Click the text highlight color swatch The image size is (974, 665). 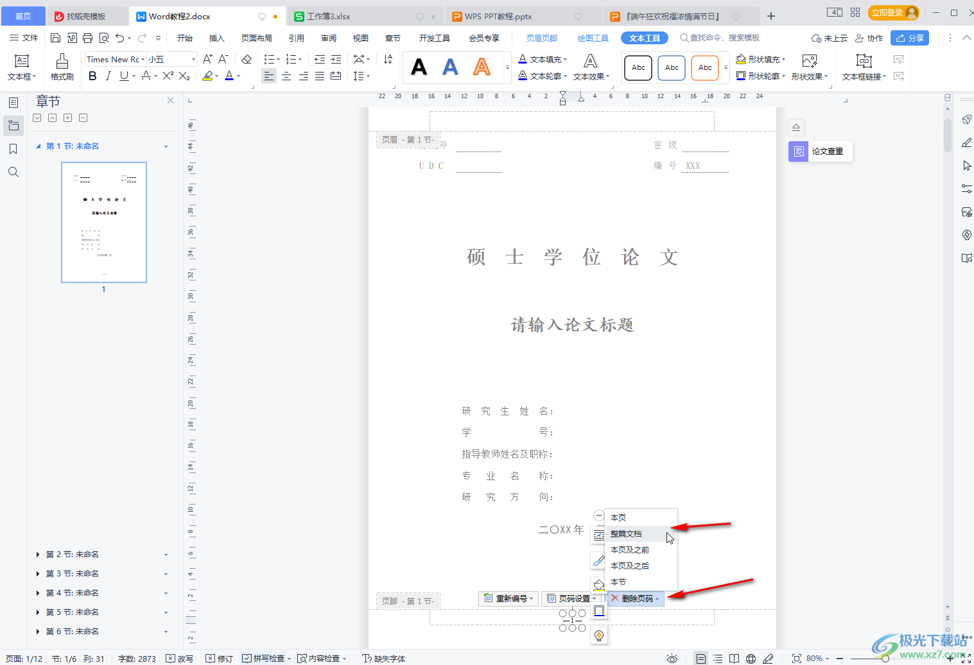click(207, 76)
